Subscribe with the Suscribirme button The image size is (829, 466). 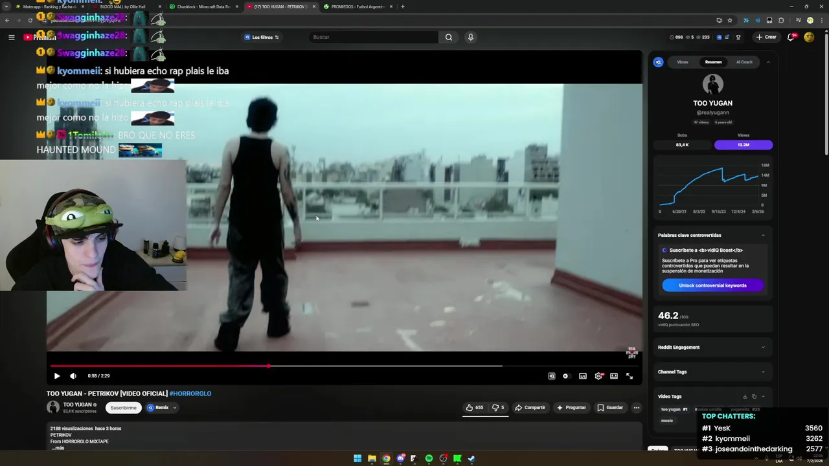tap(123, 408)
